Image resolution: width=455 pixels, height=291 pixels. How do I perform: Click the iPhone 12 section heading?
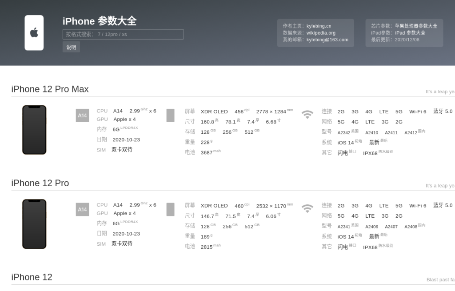(x=32, y=277)
